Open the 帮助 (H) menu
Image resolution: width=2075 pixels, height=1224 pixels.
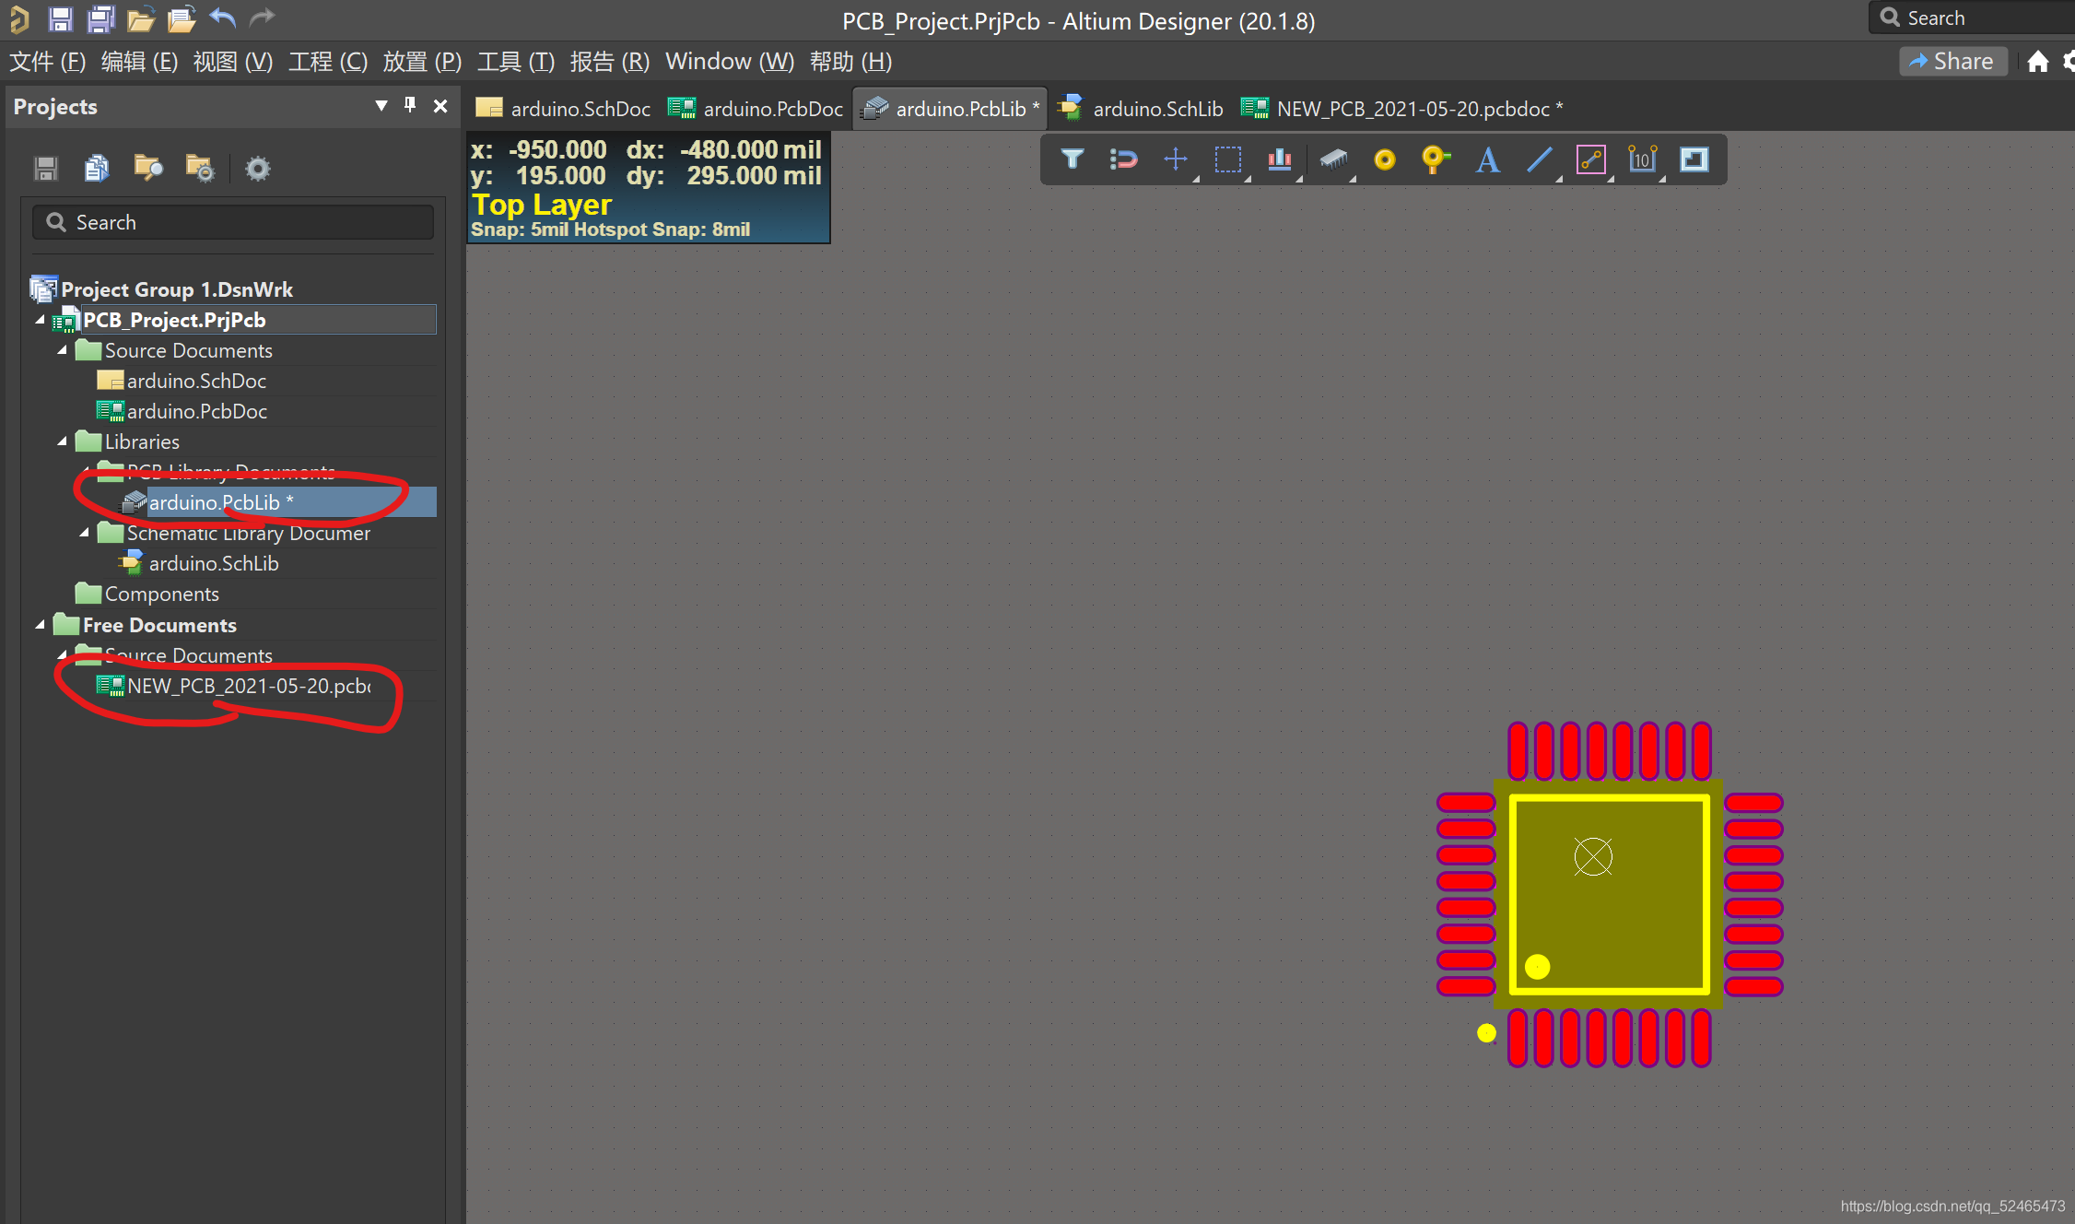point(850,62)
